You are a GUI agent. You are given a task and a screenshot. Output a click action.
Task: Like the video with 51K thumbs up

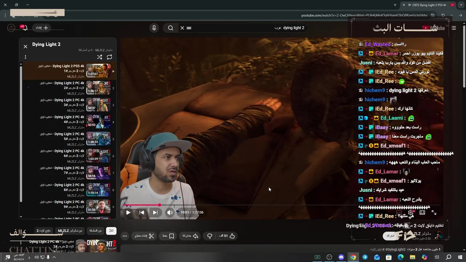[x=227, y=236]
